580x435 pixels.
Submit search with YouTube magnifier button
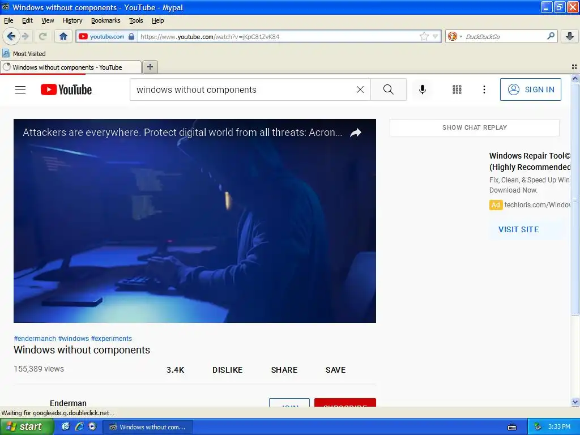(x=389, y=89)
